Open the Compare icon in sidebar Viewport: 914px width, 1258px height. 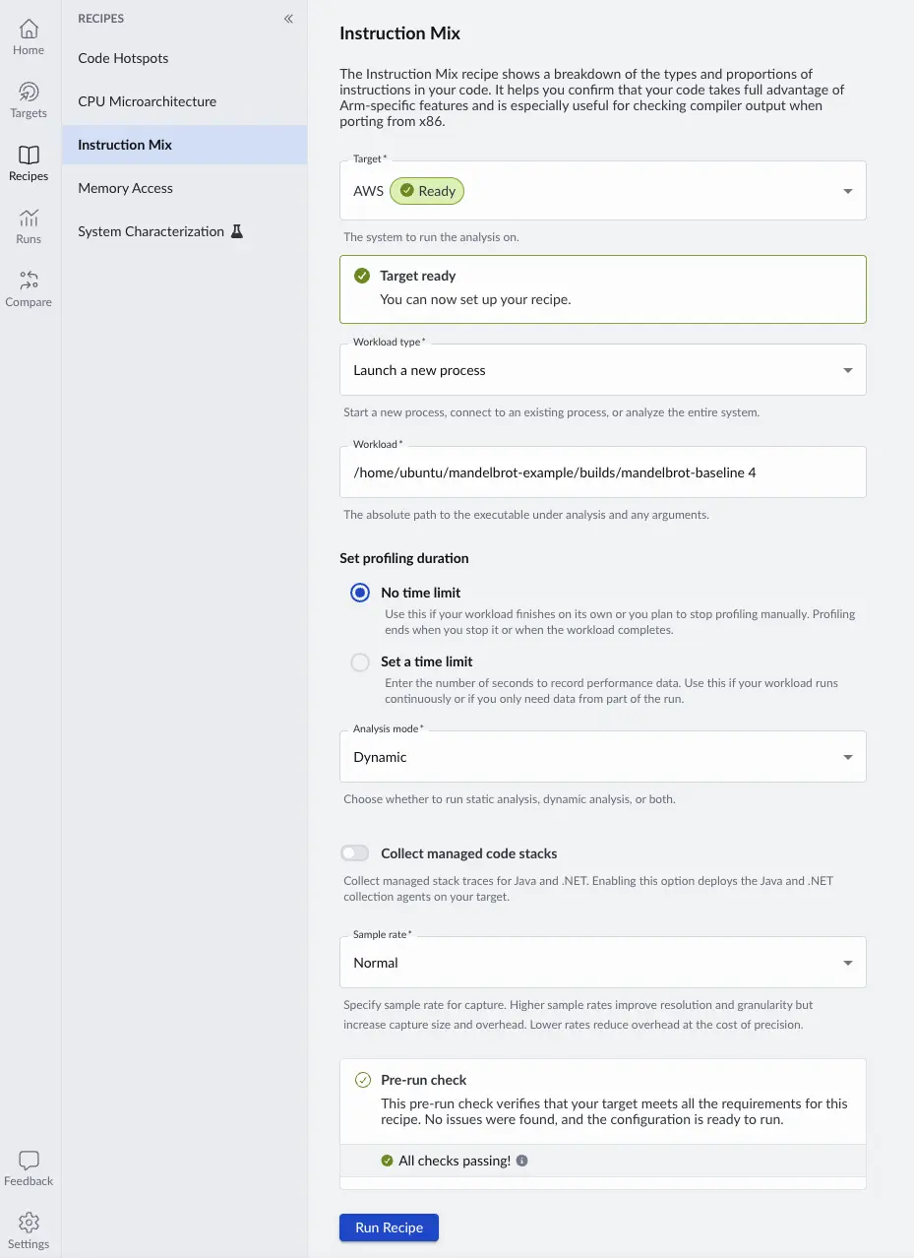29,282
